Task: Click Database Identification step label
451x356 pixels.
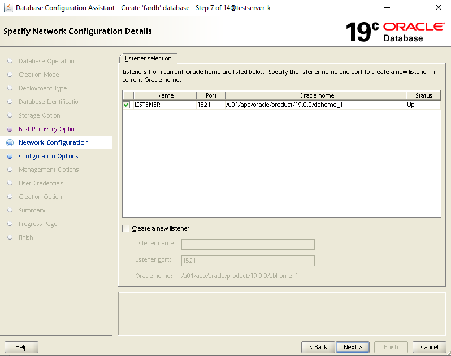Action: (x=50, y=102)
